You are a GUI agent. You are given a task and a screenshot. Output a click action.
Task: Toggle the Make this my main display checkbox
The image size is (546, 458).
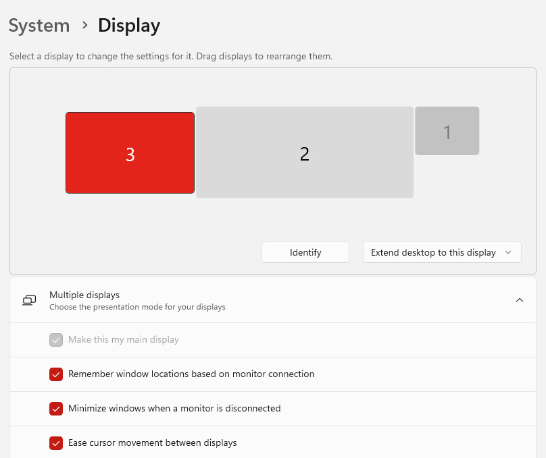56,340
